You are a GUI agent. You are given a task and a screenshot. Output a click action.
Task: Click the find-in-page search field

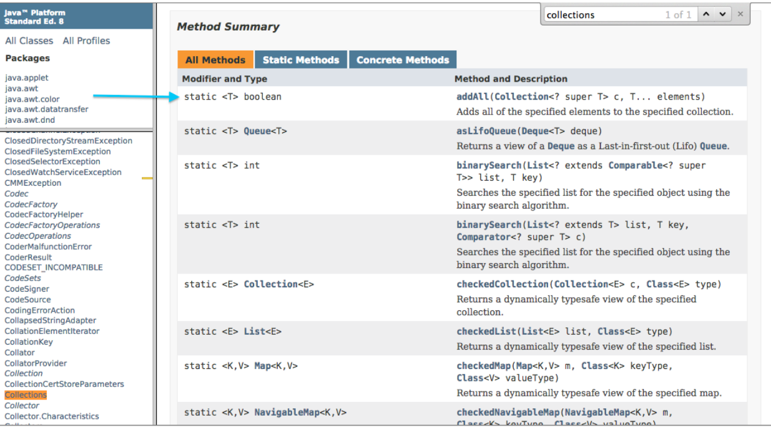pos(601,15)
